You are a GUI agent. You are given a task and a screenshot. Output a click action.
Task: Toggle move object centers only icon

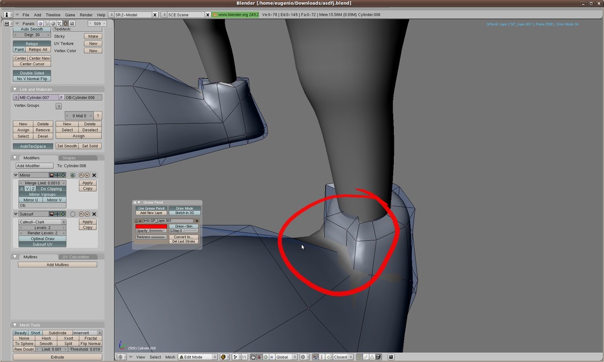tap(245, 357)
